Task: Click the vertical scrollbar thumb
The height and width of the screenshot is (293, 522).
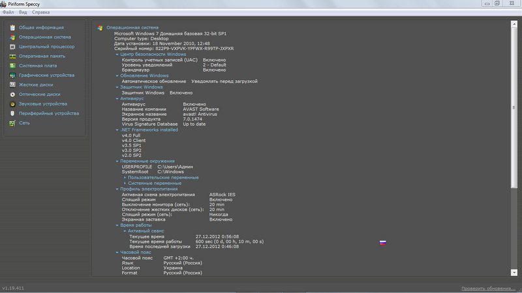Action: click(514, 107)
